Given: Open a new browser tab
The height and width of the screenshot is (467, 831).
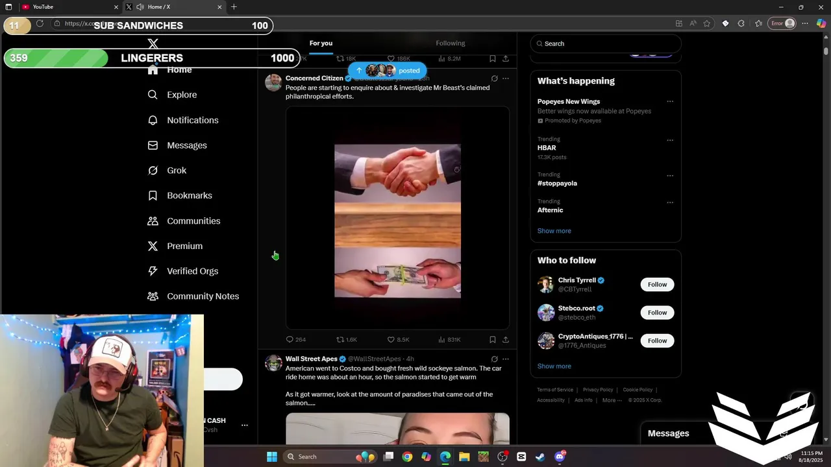Looking at the screenshot, I should pos(234,7).
